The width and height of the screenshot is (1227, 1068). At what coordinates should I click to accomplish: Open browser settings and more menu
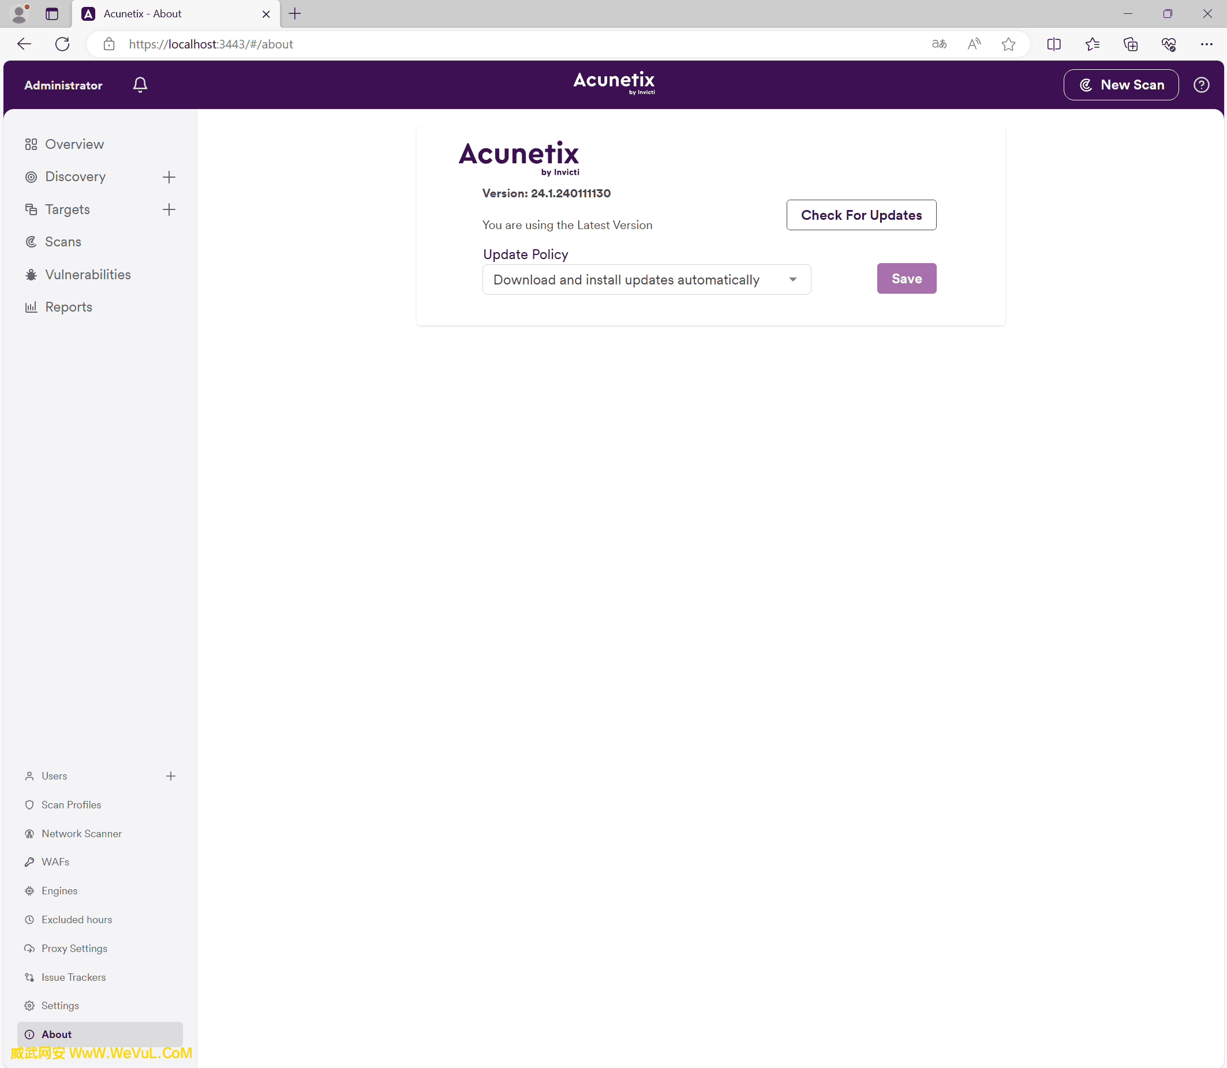(x=1206, y=44)
